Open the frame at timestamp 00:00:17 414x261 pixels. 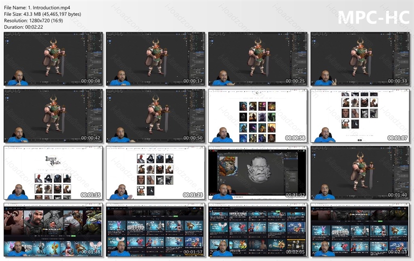pyautogui.click(x=155, y=59)
